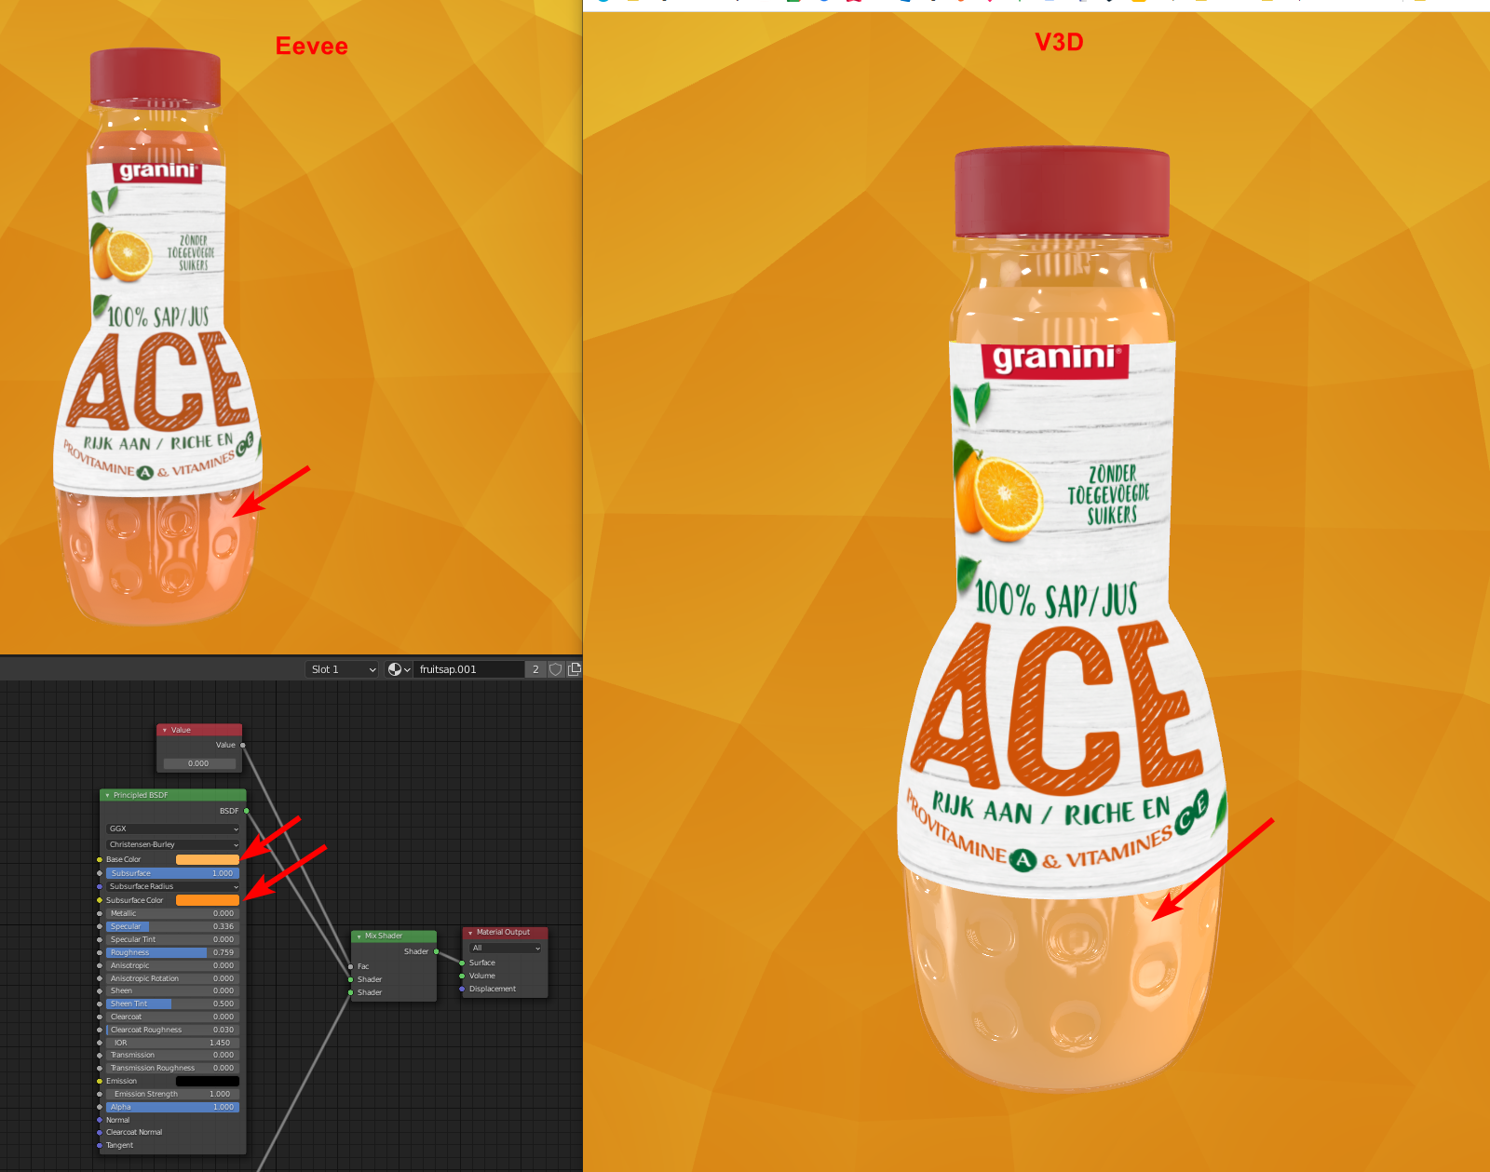Click the Subsurface 1.000 slider
Viewport: 1490px width, 1172px height.
click(x=173, y=873)
